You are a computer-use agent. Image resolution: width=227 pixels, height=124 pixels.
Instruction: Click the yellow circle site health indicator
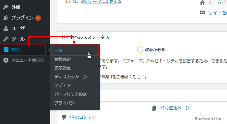[140, 50]
